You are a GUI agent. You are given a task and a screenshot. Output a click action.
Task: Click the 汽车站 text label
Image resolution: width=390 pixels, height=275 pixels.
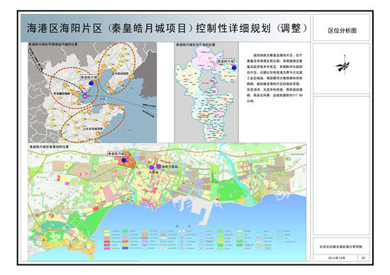[170, 166]
